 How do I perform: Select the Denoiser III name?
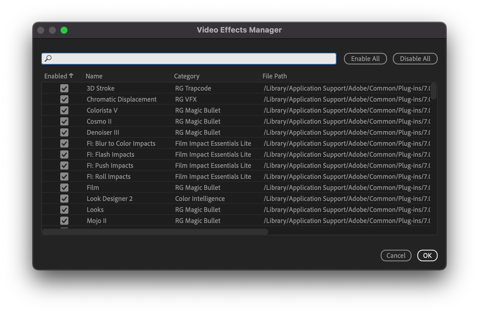(x=103, y=132)
